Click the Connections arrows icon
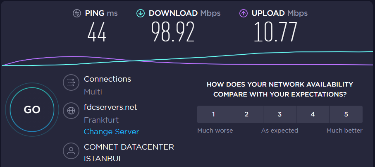This screenshot has width=375, height=167. pos(71,82)
